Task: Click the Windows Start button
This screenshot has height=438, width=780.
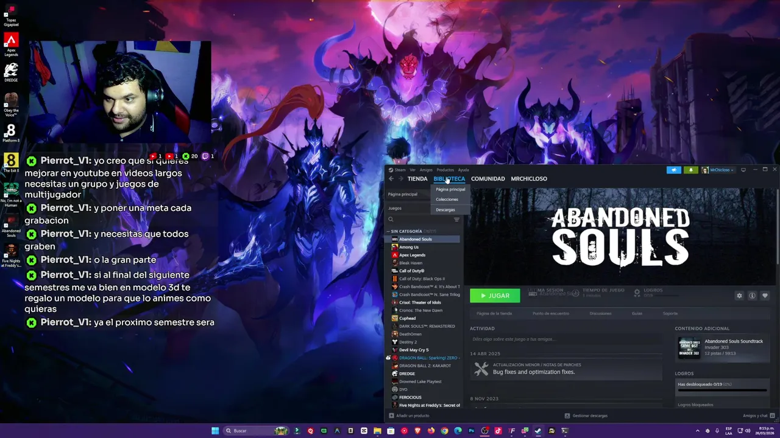Action: pos(215,431)
